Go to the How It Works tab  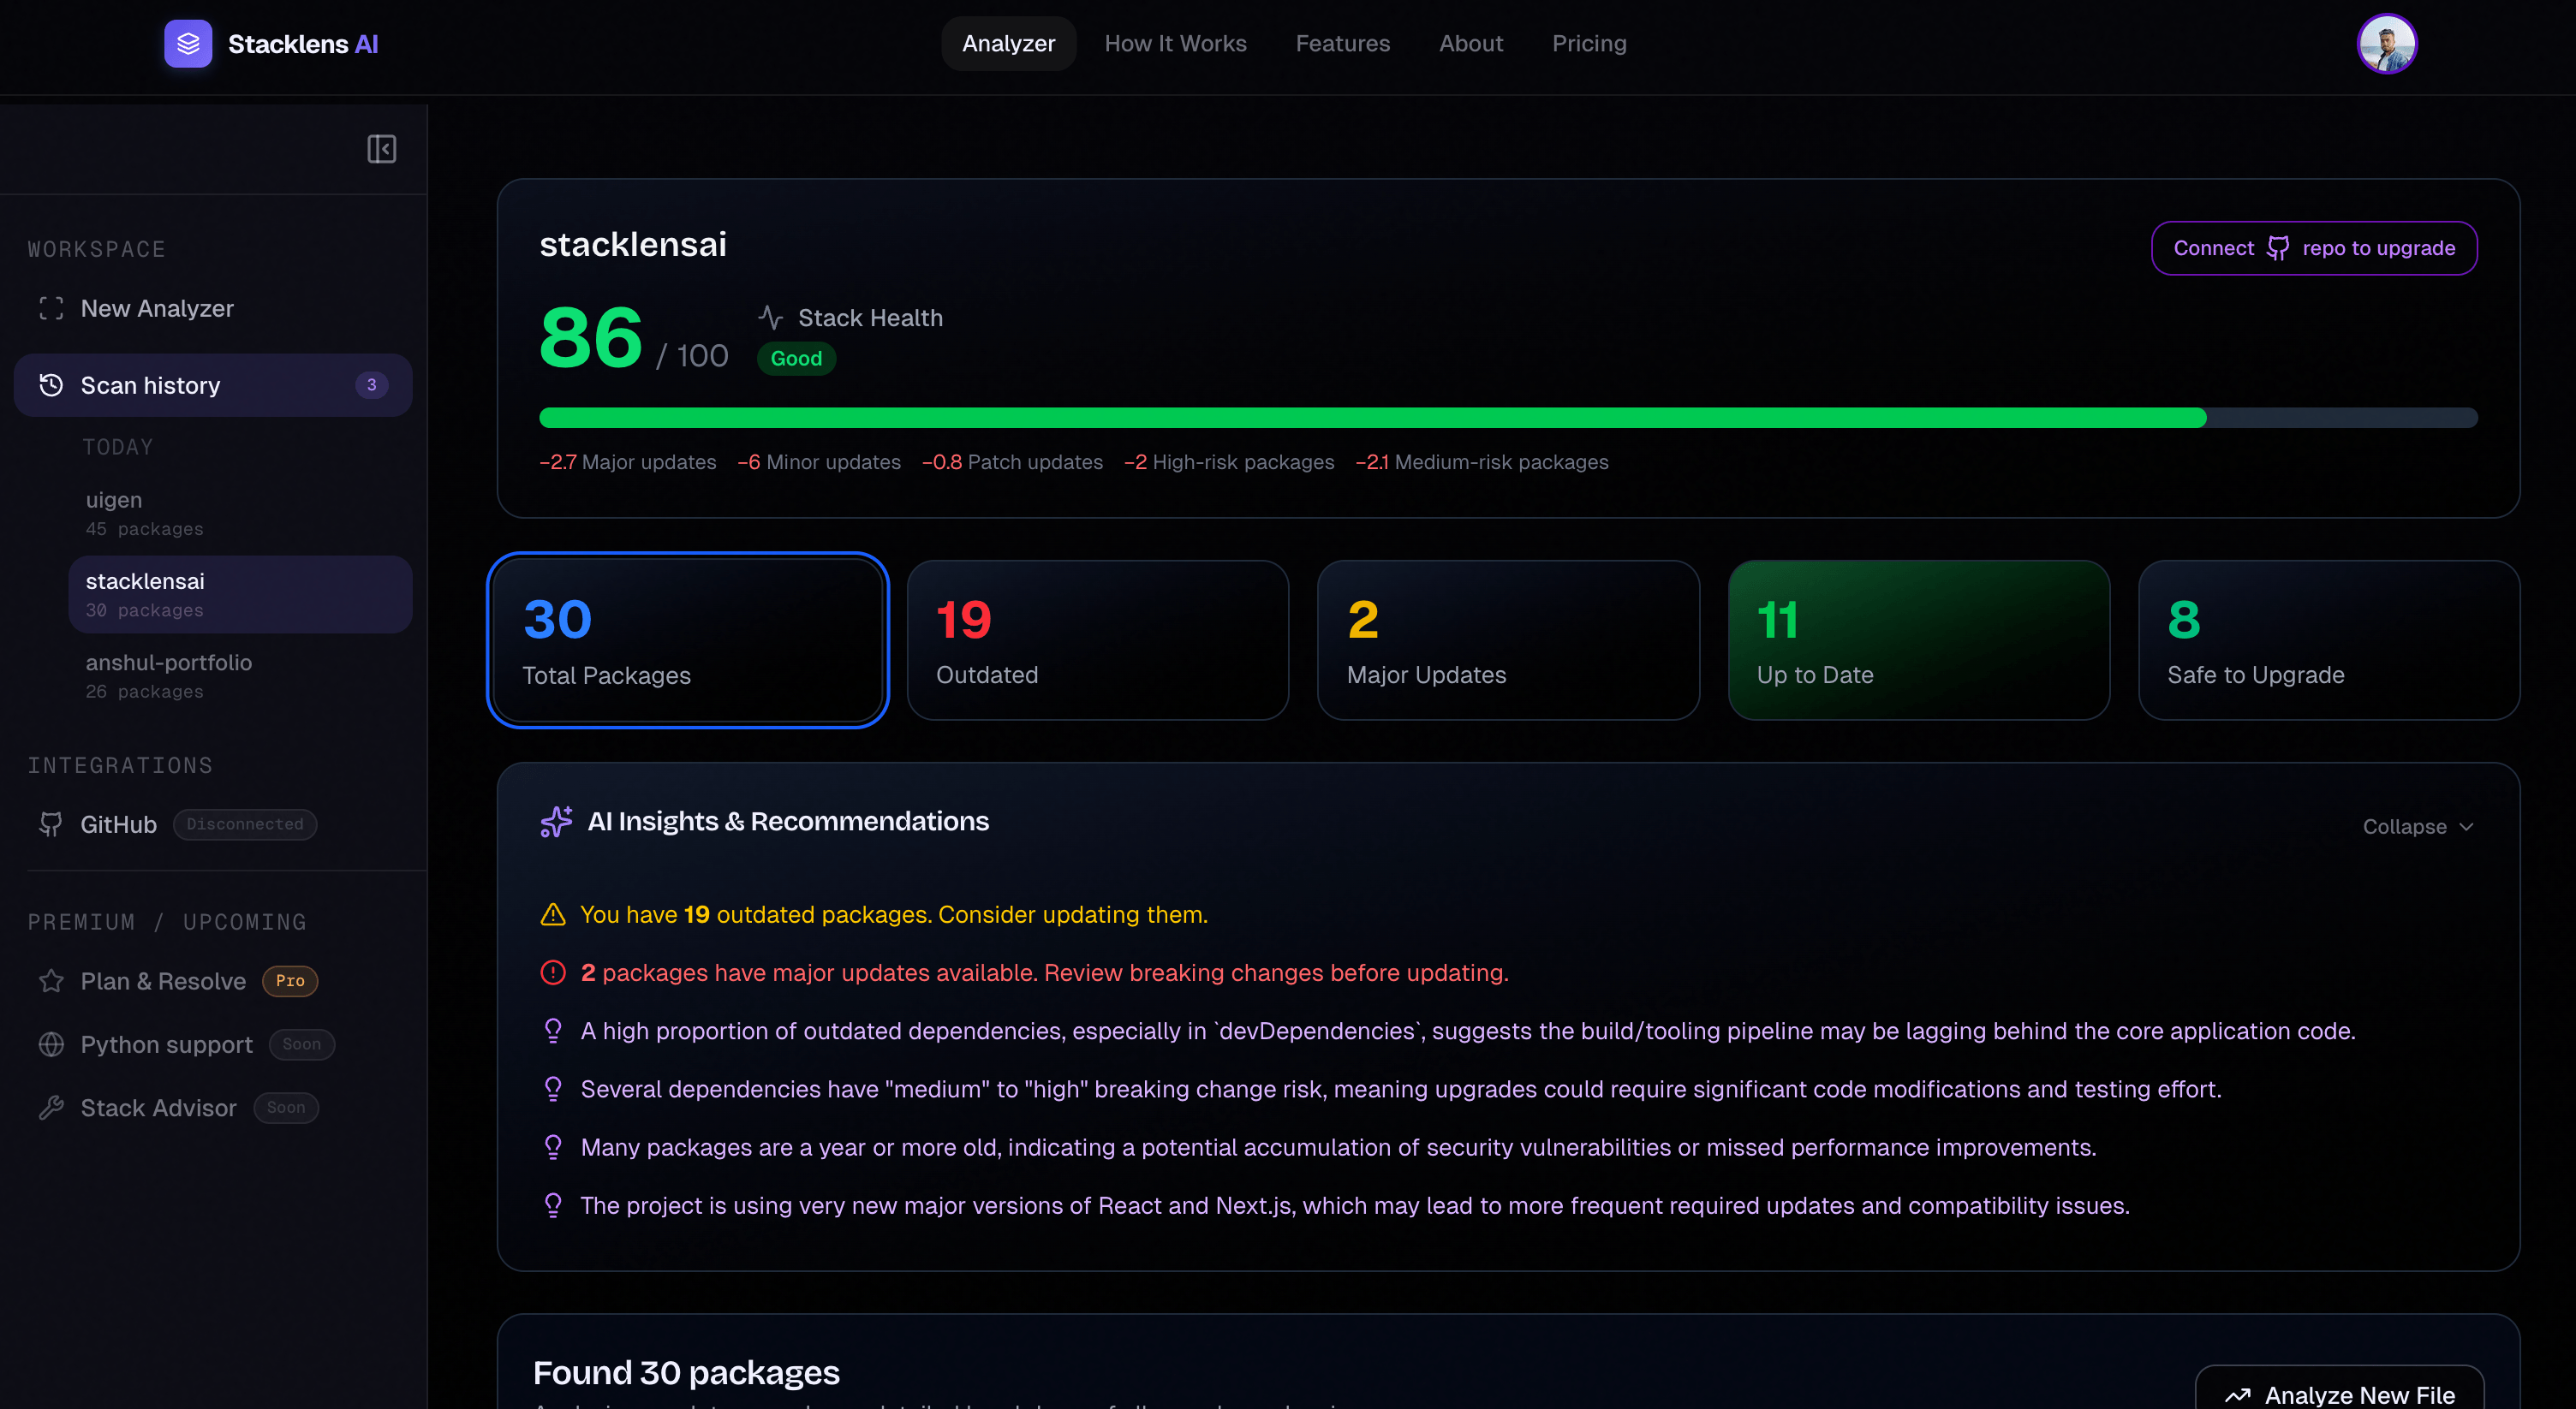1175,44
